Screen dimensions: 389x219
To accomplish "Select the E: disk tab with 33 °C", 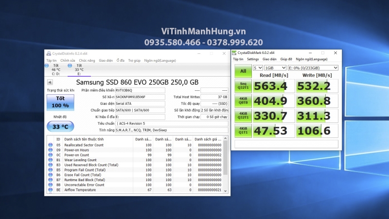I will (x=79, y=69).
